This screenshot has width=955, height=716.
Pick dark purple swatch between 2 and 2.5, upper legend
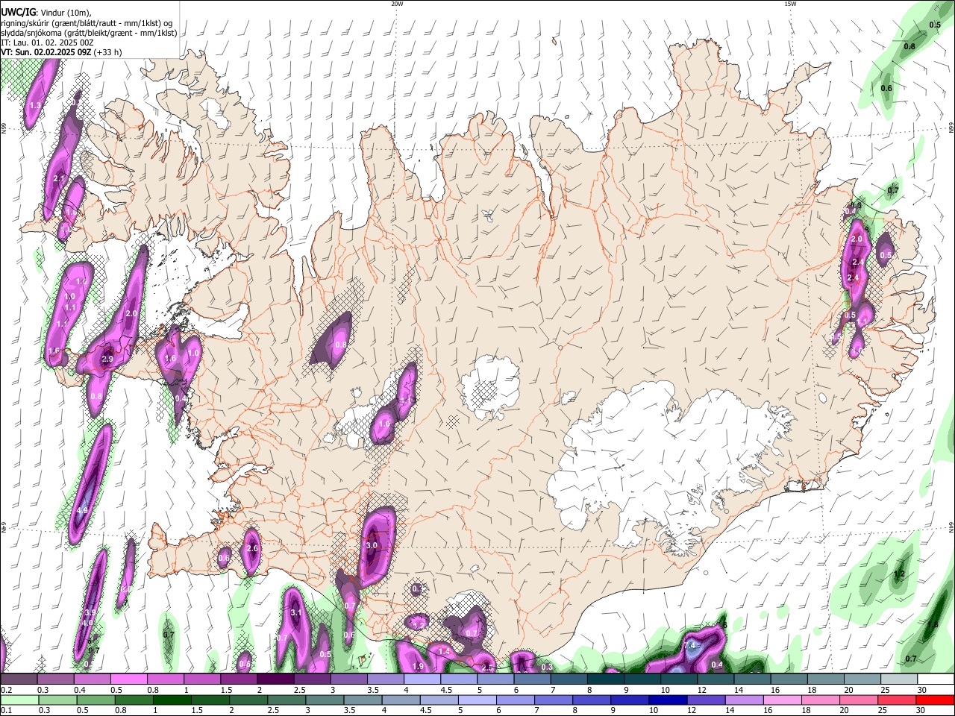click(275, 679)
